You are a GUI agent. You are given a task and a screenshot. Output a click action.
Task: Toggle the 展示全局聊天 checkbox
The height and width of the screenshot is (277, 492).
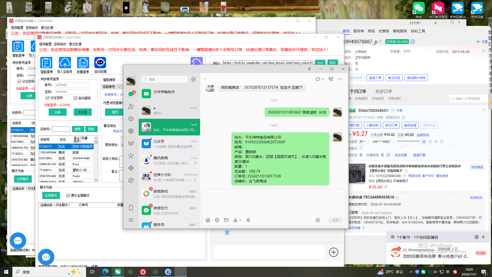pos(68,195)
